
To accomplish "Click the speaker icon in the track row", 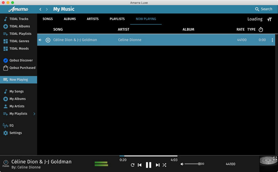I will pos(40,40).
